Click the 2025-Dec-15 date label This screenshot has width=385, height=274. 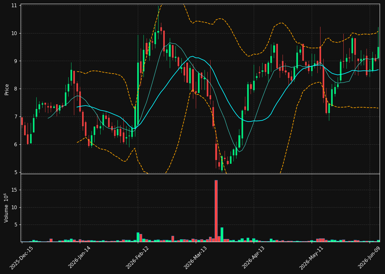tap(22, 258)
